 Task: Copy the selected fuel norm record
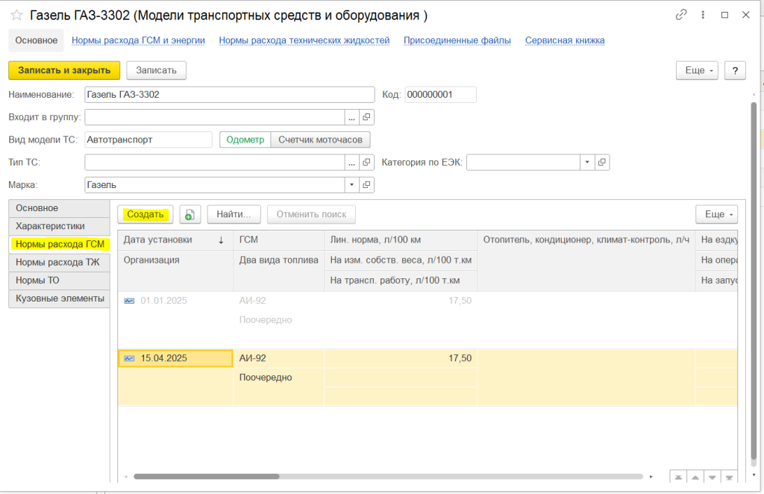pos(190,214)
